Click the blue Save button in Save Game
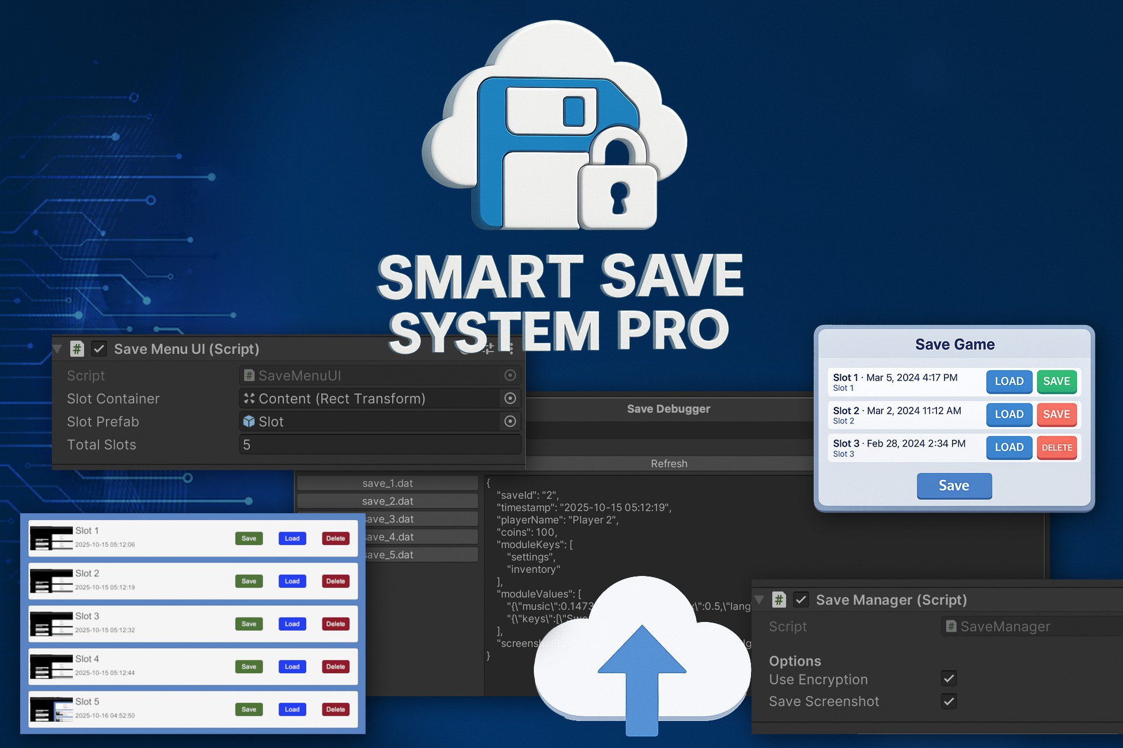1123x748 pixels. point(954,486)
